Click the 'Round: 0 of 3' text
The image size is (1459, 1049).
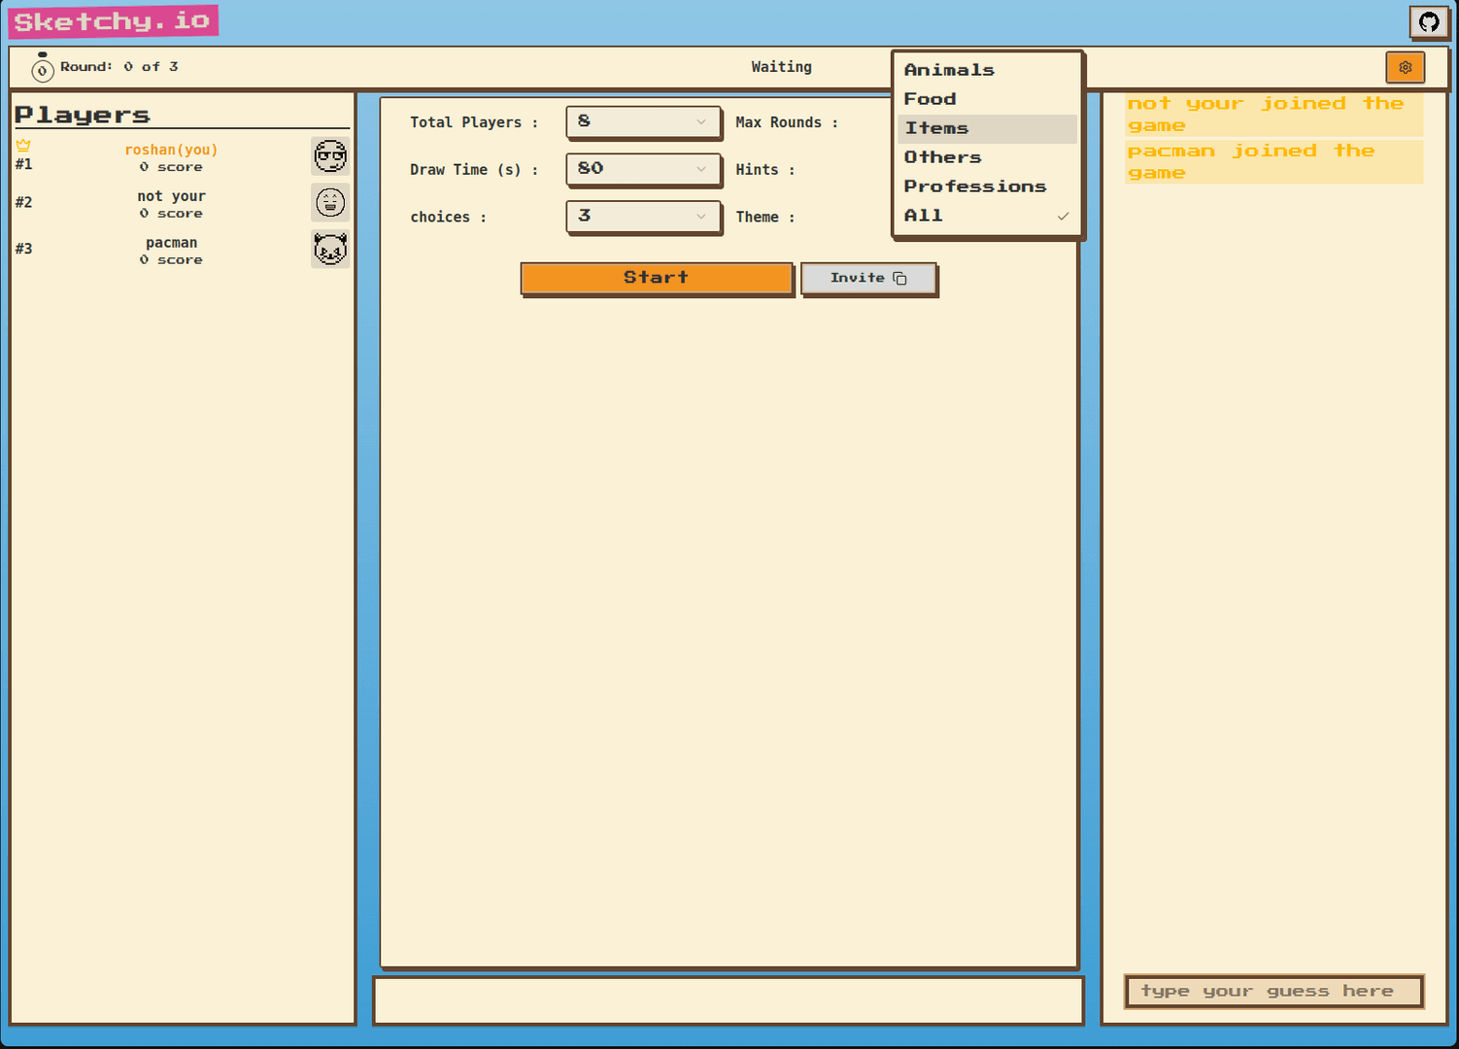(119, 67)
